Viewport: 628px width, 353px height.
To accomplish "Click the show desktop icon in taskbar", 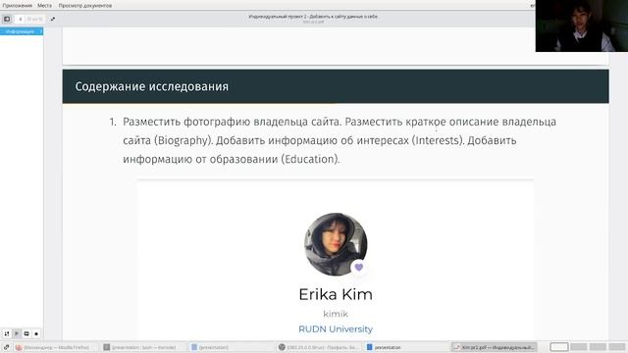I will 6,347.
